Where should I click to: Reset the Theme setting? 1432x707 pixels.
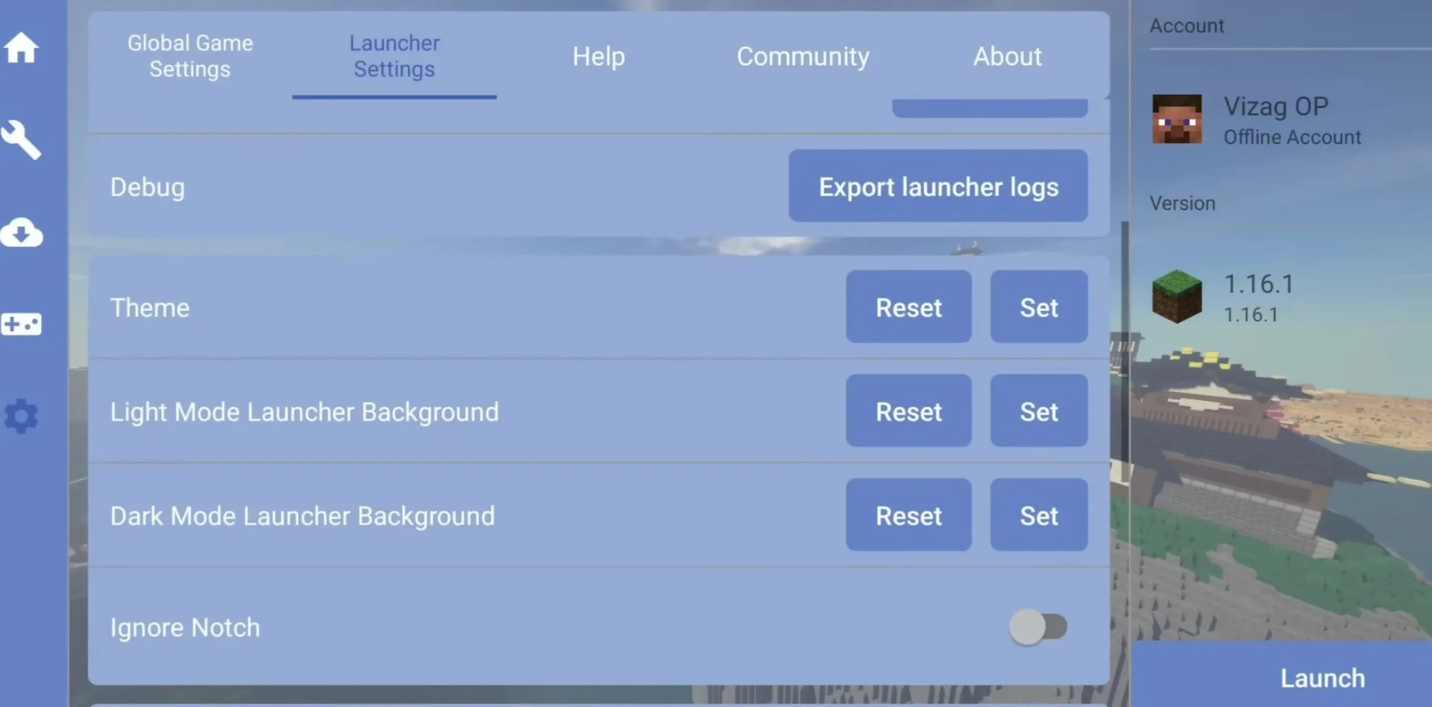908,307
